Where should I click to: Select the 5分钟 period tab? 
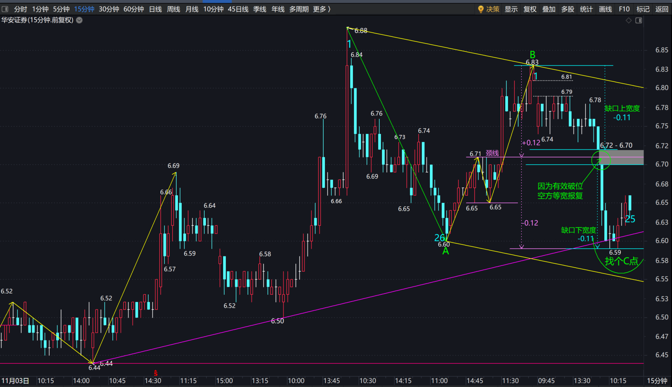pos(61,9)
